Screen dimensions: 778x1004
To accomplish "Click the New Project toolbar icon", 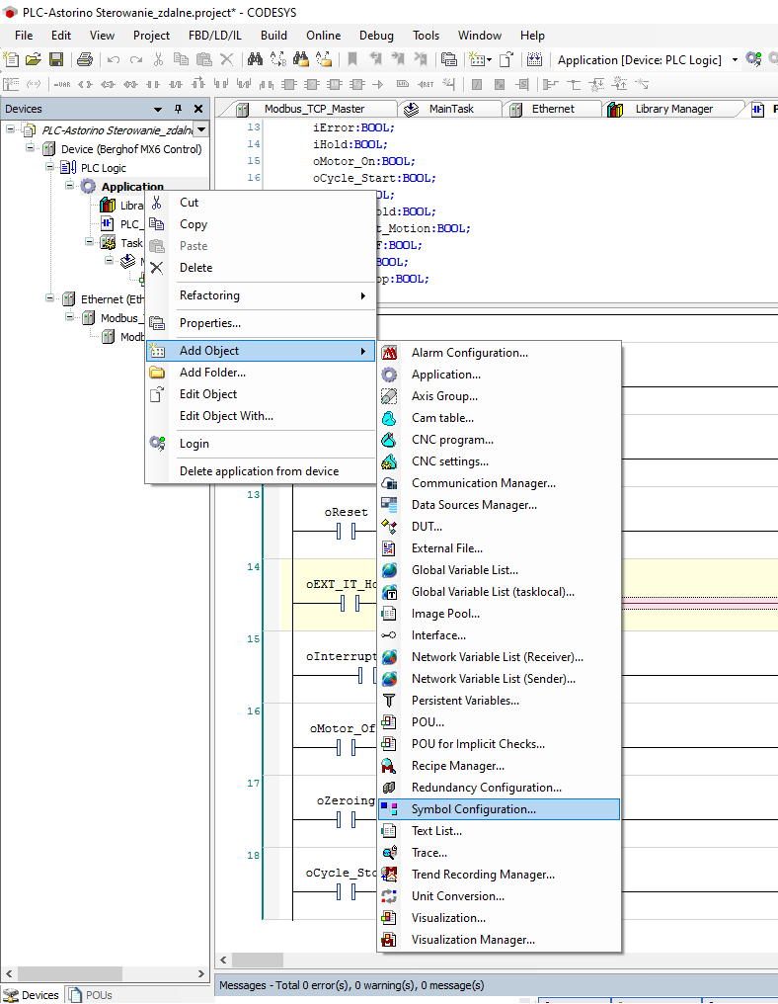I will [11, 59].
